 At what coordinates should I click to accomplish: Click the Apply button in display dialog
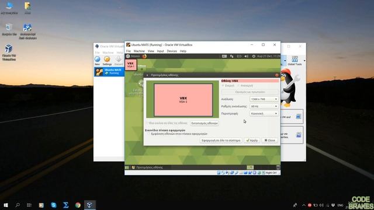coord(252,141)
